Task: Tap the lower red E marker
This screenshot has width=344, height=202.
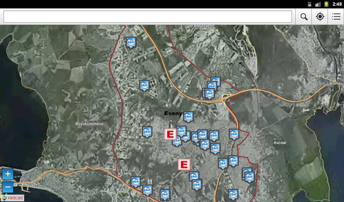Action: click(x=184, y=164)
